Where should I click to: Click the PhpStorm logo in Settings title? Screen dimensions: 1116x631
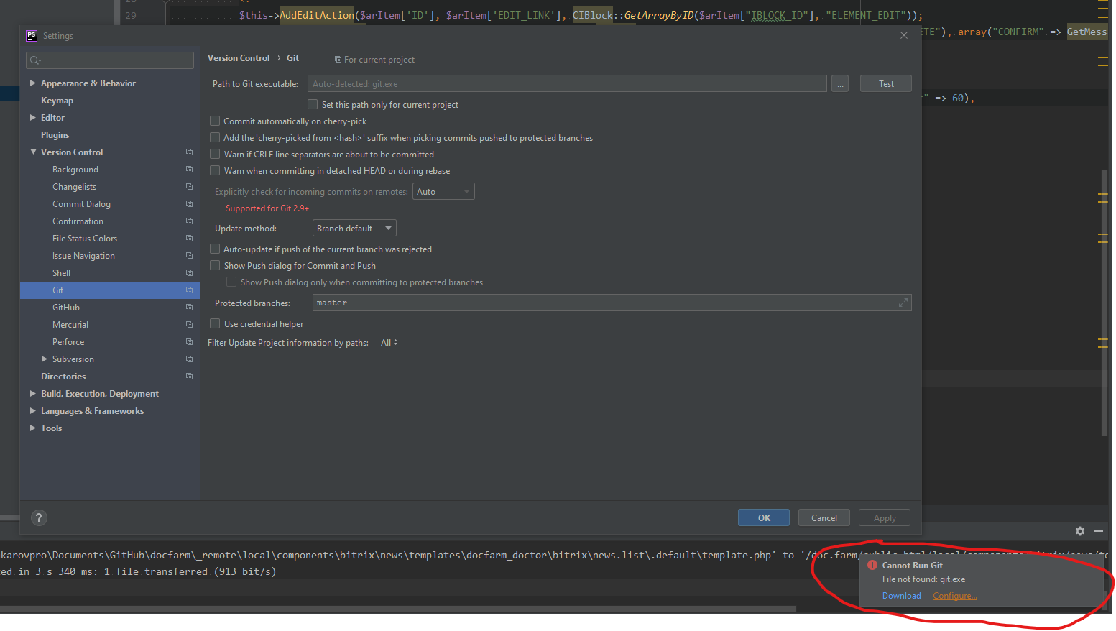[x=31, y=36]
